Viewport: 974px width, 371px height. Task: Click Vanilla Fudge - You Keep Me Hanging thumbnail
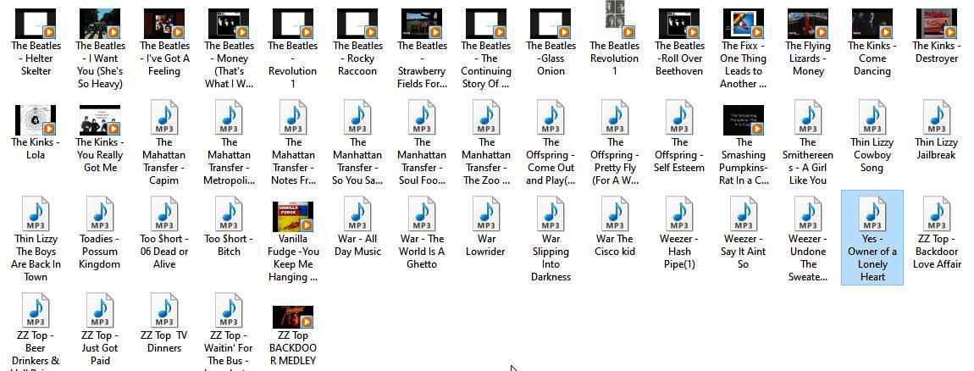pyautogui.click(x=293, y=216)
